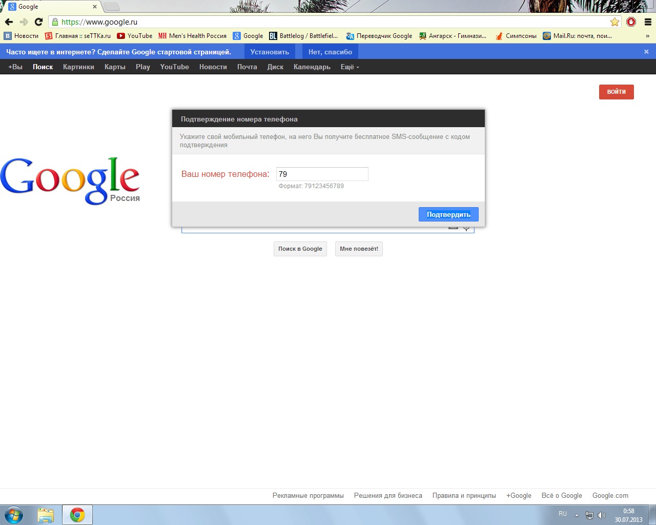
Task: Open the Google bookmark in bookmarks bar
Action: [248, 36]
